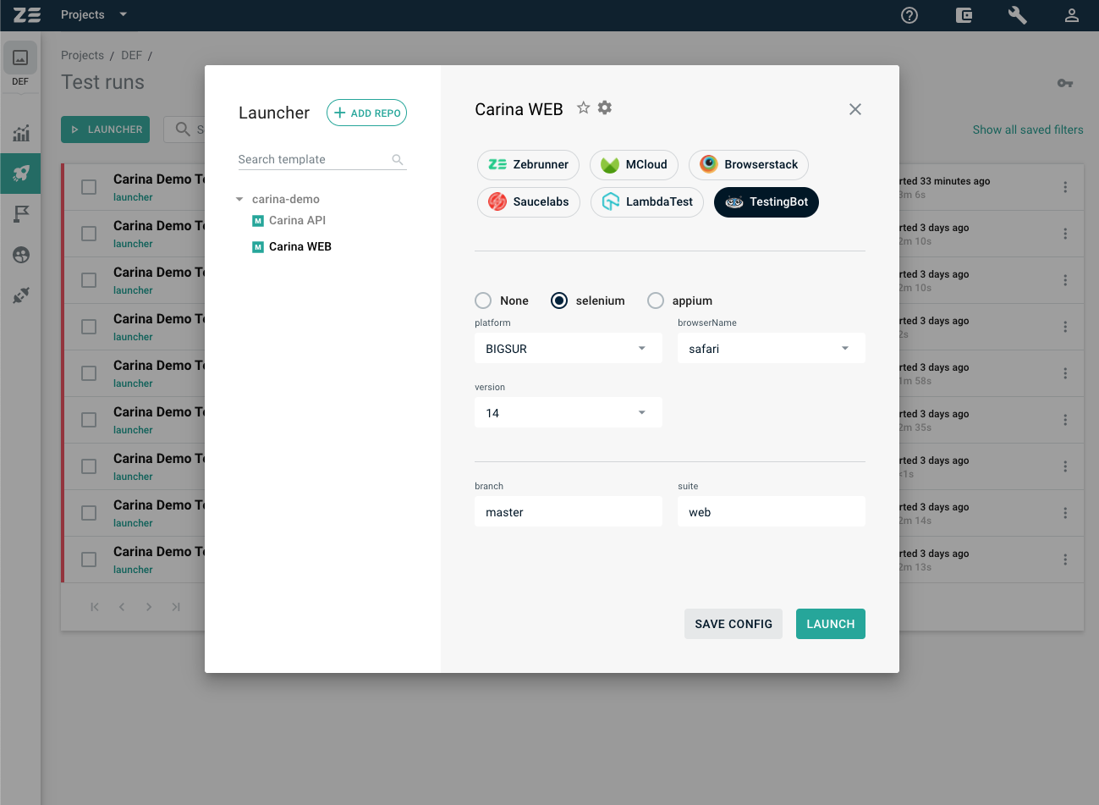Click the suite web input field
This screenshot has height=805, width=1099.
coord(772,512)
